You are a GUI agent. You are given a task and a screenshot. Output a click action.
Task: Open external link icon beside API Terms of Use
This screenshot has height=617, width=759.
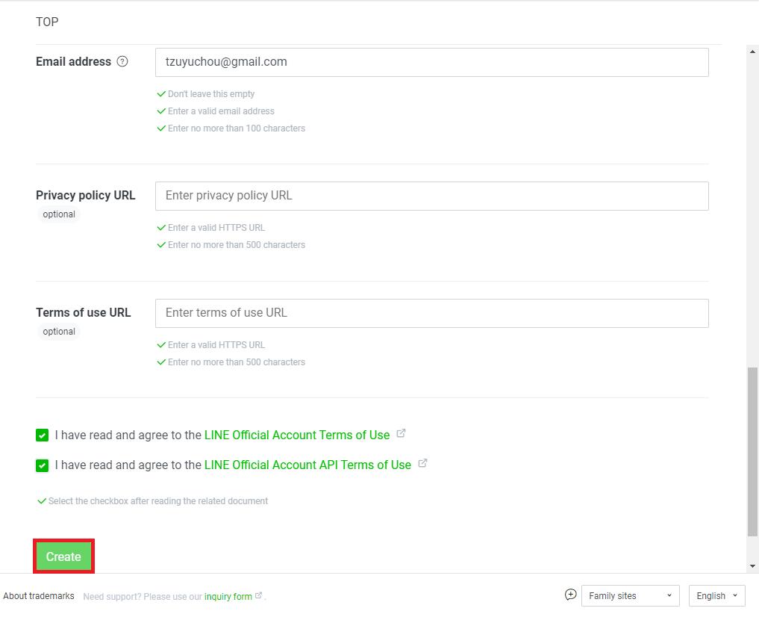click(422, 463)
